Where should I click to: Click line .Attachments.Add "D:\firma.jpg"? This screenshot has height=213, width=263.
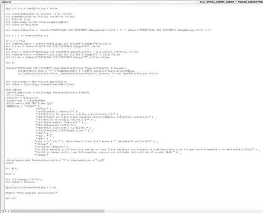click(x=29, y=103)
